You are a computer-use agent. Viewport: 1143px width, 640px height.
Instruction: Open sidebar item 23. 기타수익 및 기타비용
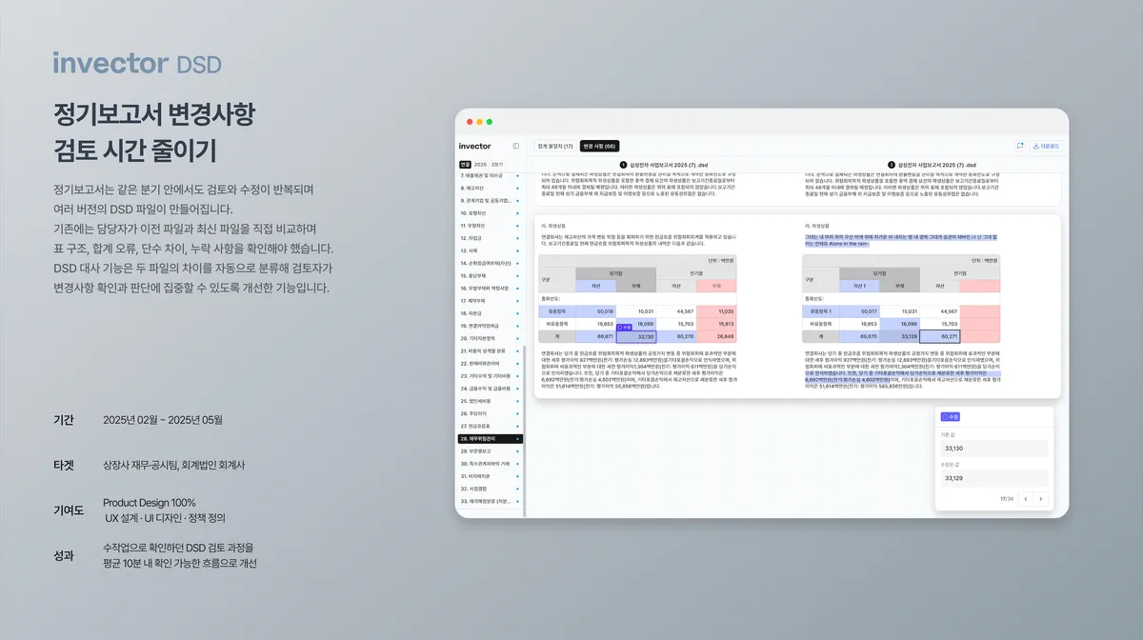[x=491, y=375]
